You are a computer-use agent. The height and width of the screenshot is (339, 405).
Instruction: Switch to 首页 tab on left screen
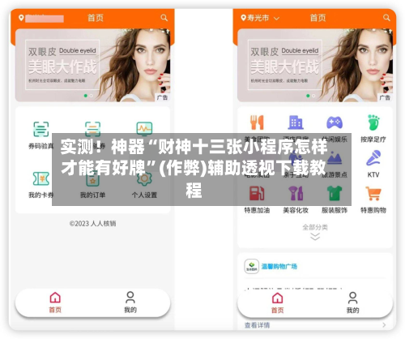coord(55,303)
